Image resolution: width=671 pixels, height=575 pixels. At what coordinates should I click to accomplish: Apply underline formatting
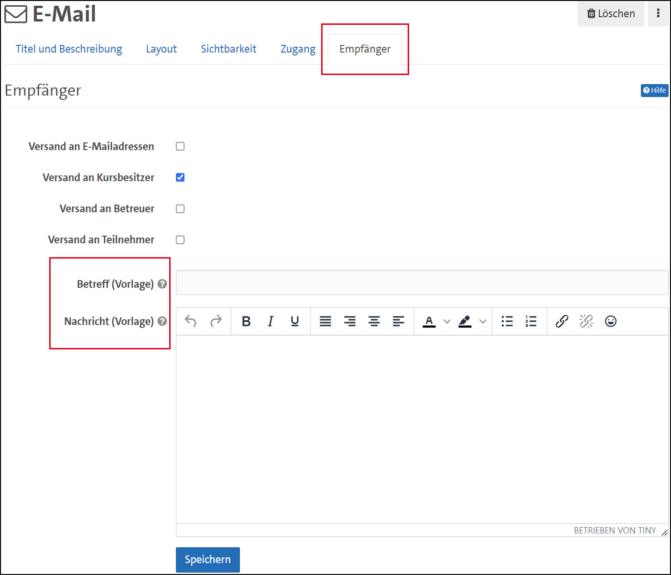click(295, 321)
